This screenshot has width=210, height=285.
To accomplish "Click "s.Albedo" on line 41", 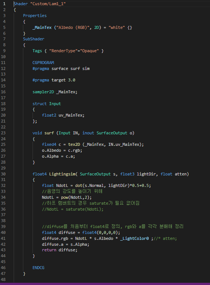I will pos(104,238).
